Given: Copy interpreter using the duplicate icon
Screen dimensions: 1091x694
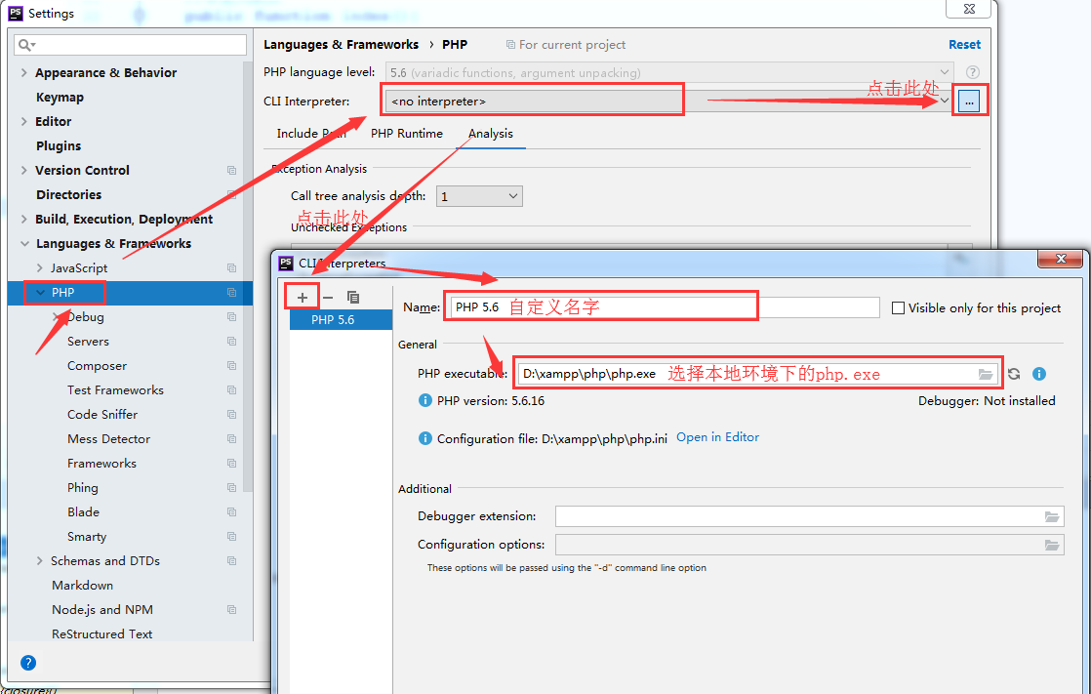Looking at the screenshot, I should [x=352, y=298].
